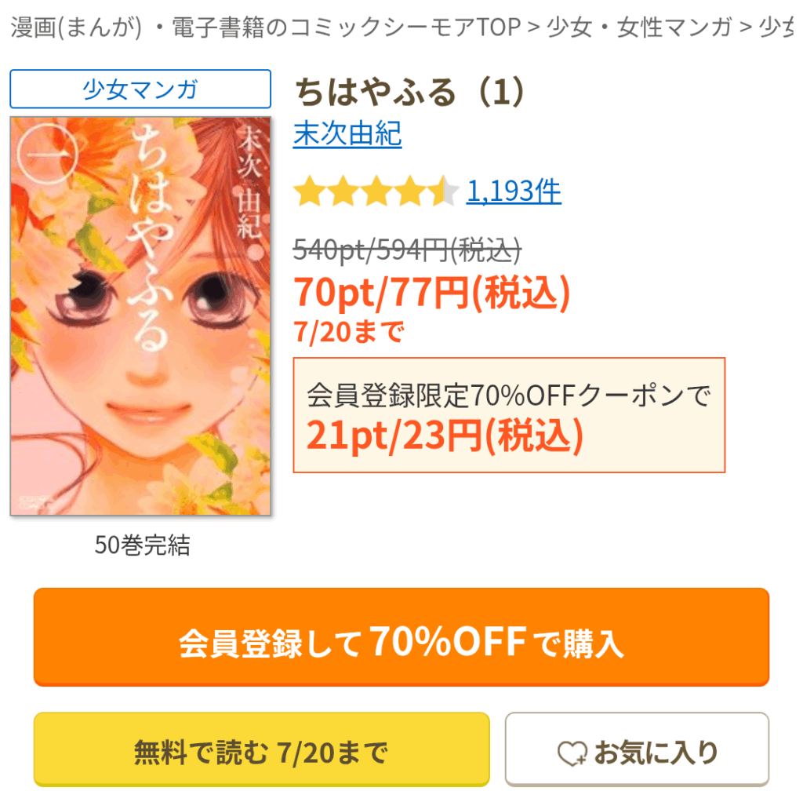Click the last truncated breadcrumb item 少女
803x802 pixels.
pos(777,27)
